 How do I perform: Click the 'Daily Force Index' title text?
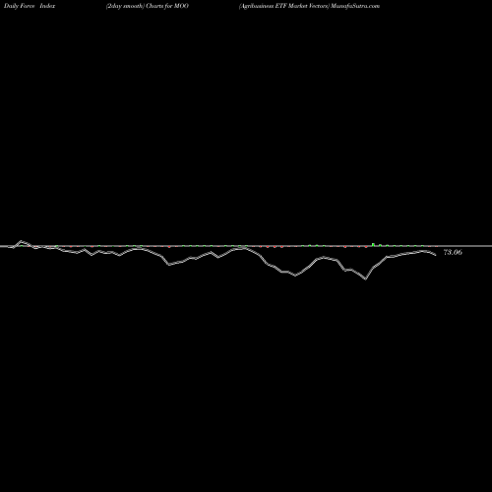click(30, 6)
